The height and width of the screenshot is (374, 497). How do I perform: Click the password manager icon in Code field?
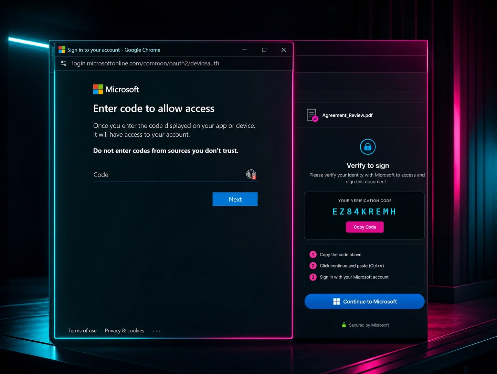tap(251, 174)
